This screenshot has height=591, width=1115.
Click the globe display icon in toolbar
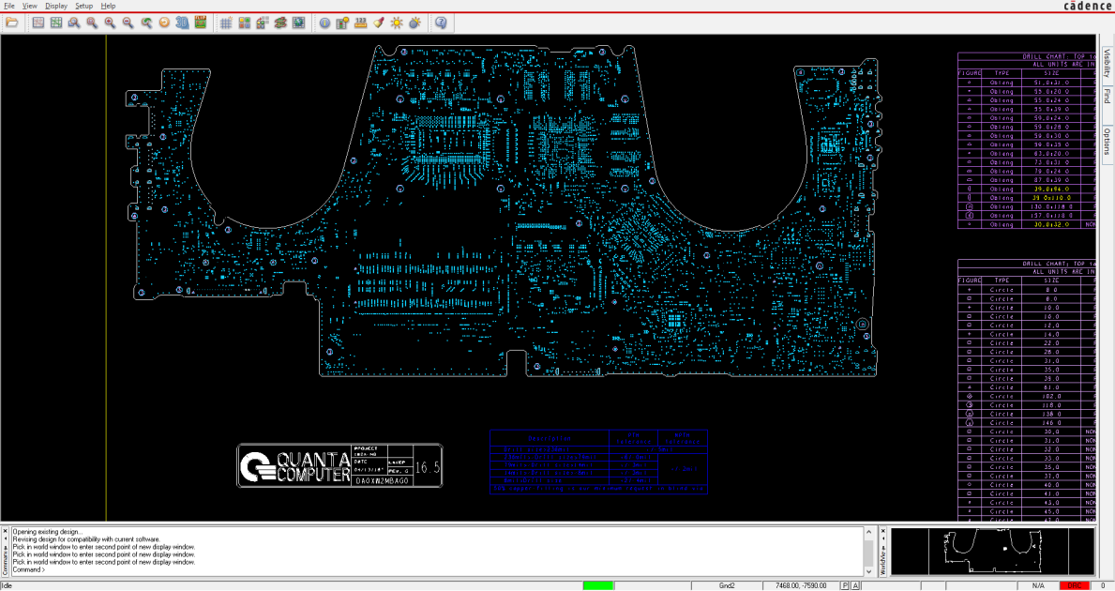[x=298, y=23]
